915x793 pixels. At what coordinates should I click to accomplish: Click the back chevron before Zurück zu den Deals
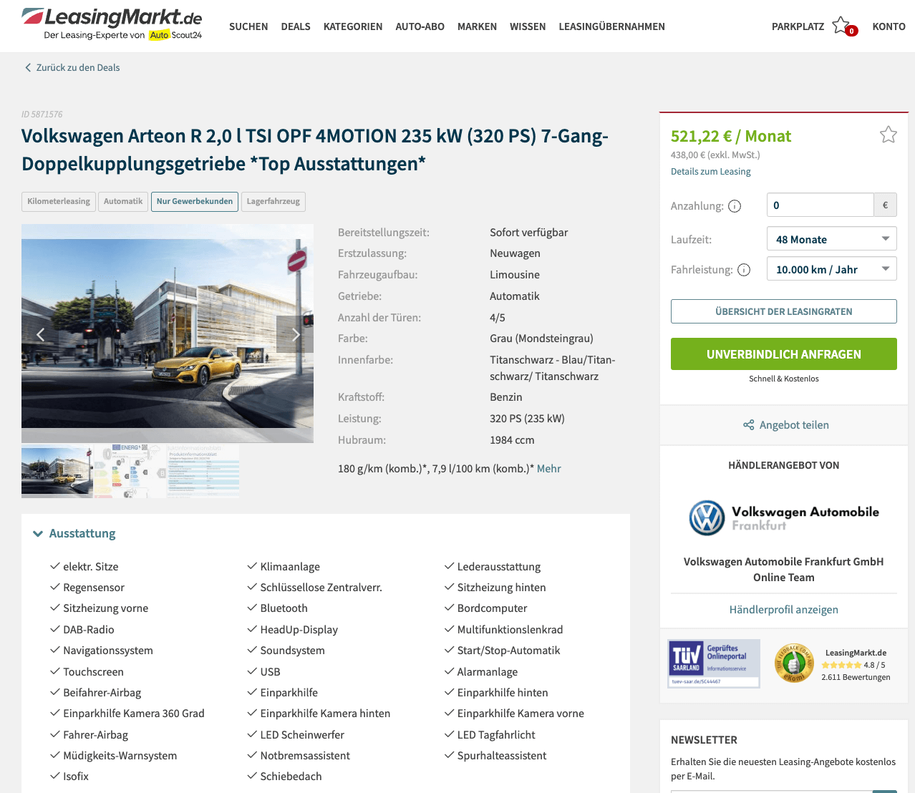pos(28,67)
